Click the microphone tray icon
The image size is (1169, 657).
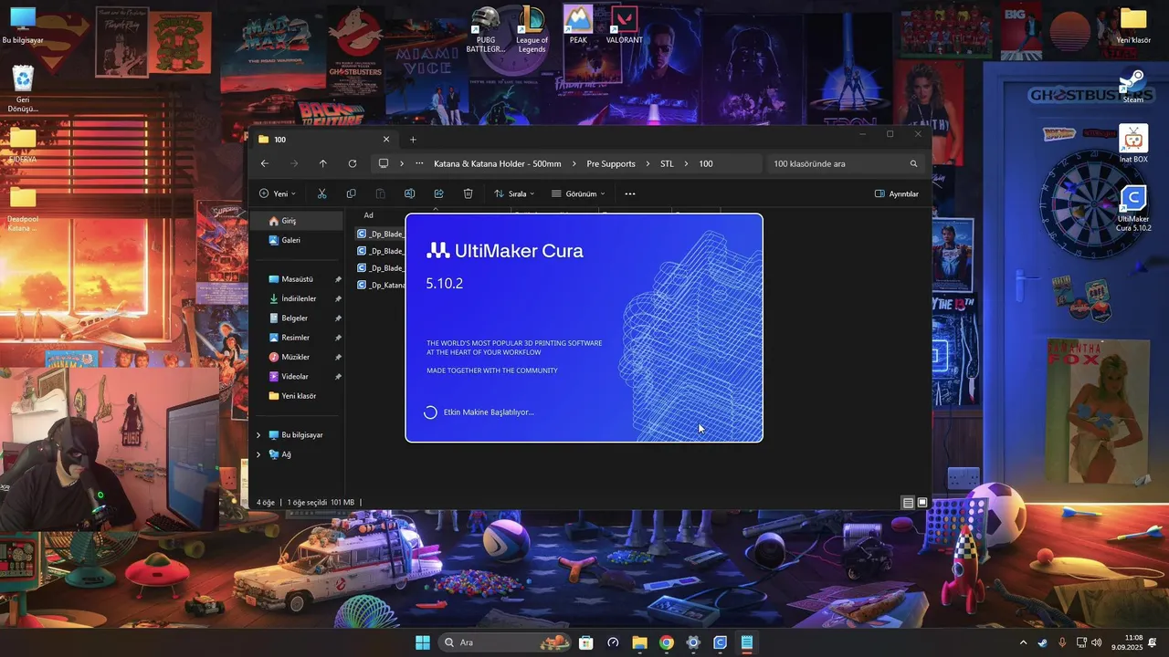pos(1061,642)
